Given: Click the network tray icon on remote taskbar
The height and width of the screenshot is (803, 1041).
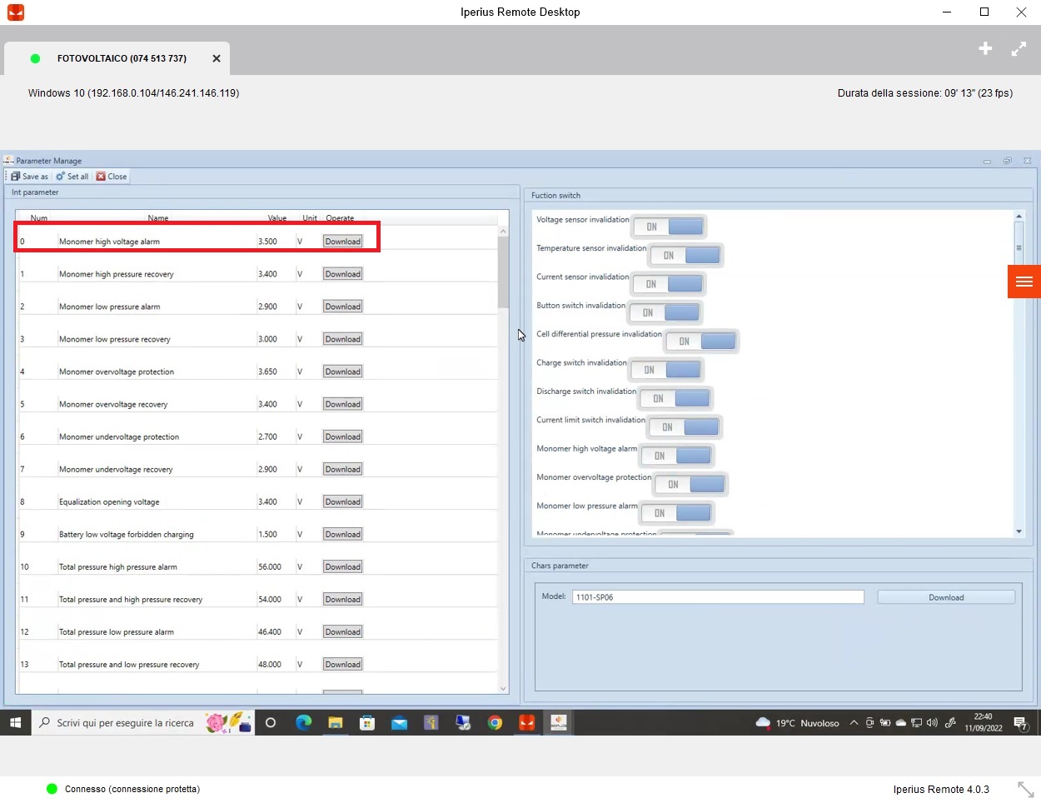Looking at the screenshot, I should tap(916, 723).
